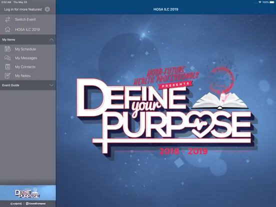276x207 pixels.
Task: Tap the Wi-Fi status icon
Action: point(260,2)
